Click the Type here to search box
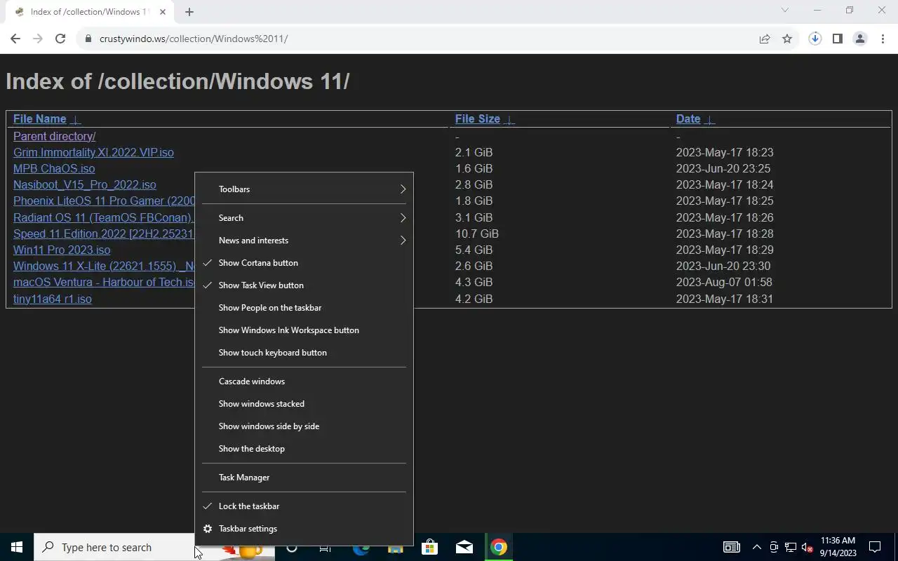This screenshot has width=898, height=561. click(116, 547)
